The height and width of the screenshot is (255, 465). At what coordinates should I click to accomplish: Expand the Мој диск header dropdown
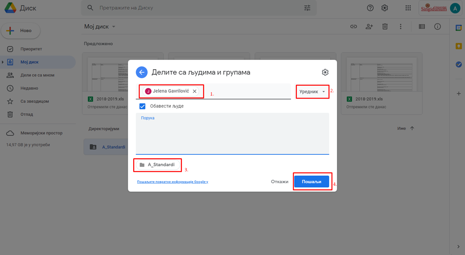[x=114, y=27]
